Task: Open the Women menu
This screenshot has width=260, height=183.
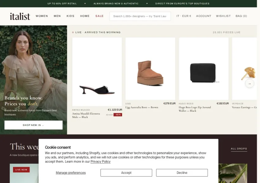Action: (x=42, y=16)
